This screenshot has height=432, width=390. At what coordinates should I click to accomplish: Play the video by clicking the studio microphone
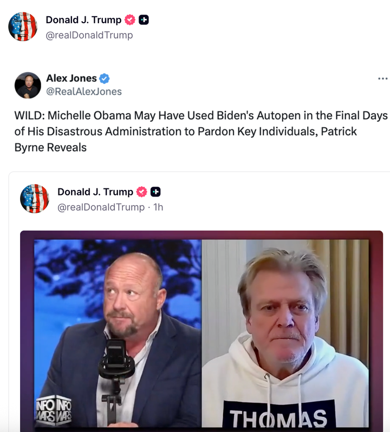coord(116,360)
